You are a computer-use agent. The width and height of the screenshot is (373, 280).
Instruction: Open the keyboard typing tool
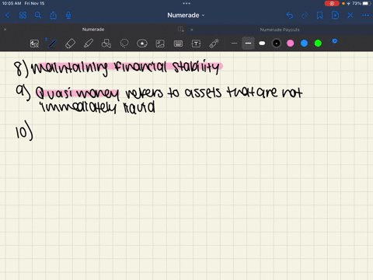tap(178, 44)
